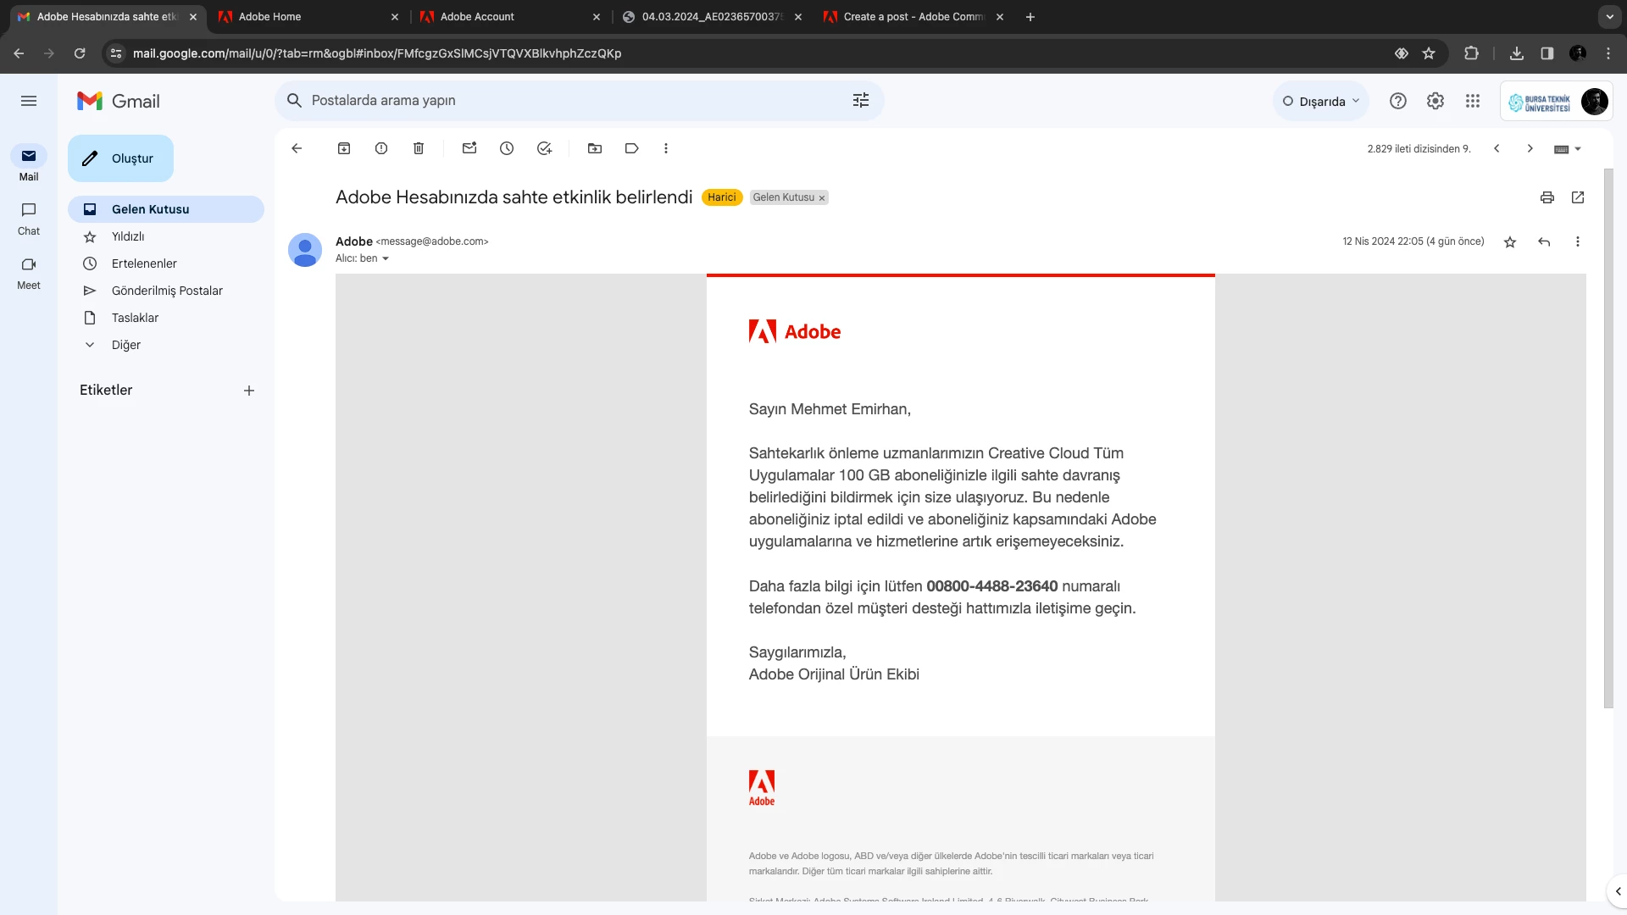Show the older message arrow
This screenshot has height=915, width=1627.
click(1530, 148)
